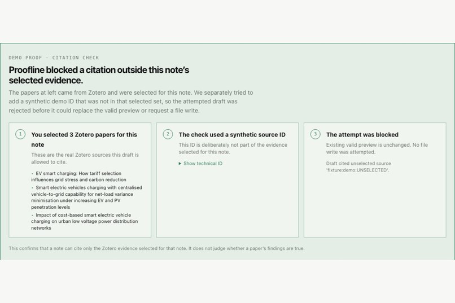Select 'The attempt was blocked' heading

(x=362, y=134)
